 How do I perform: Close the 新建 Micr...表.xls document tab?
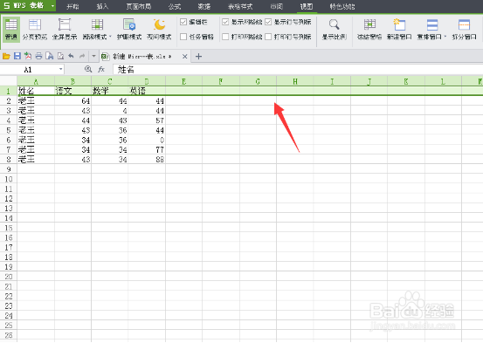pos(184,57)
